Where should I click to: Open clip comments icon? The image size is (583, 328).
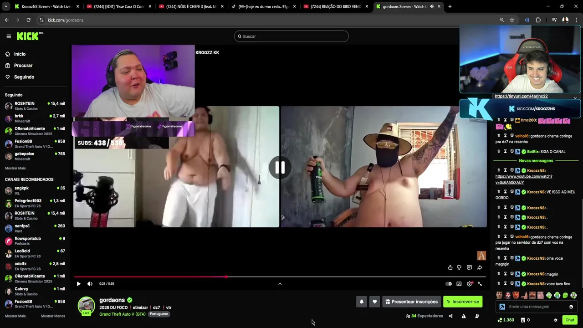(x=469, y=267)
